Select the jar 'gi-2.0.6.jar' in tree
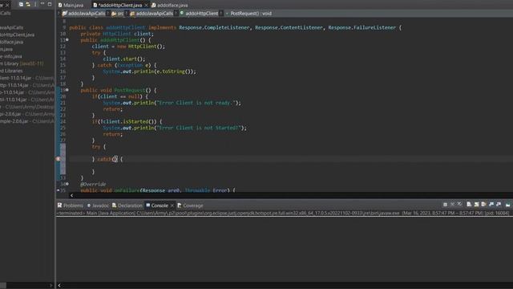The height and width of the screenshot is (289, 513). click(27, 114)
